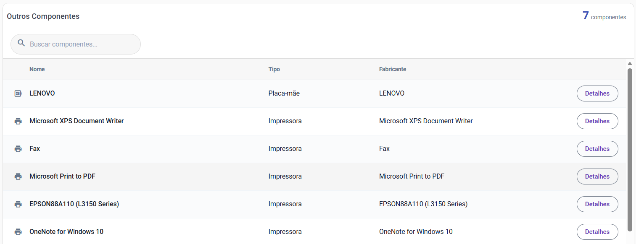636x244 pixels.
Task: Select Microsoft Print to PDF manufacturer cell
Action: click(x=412, y=177)
